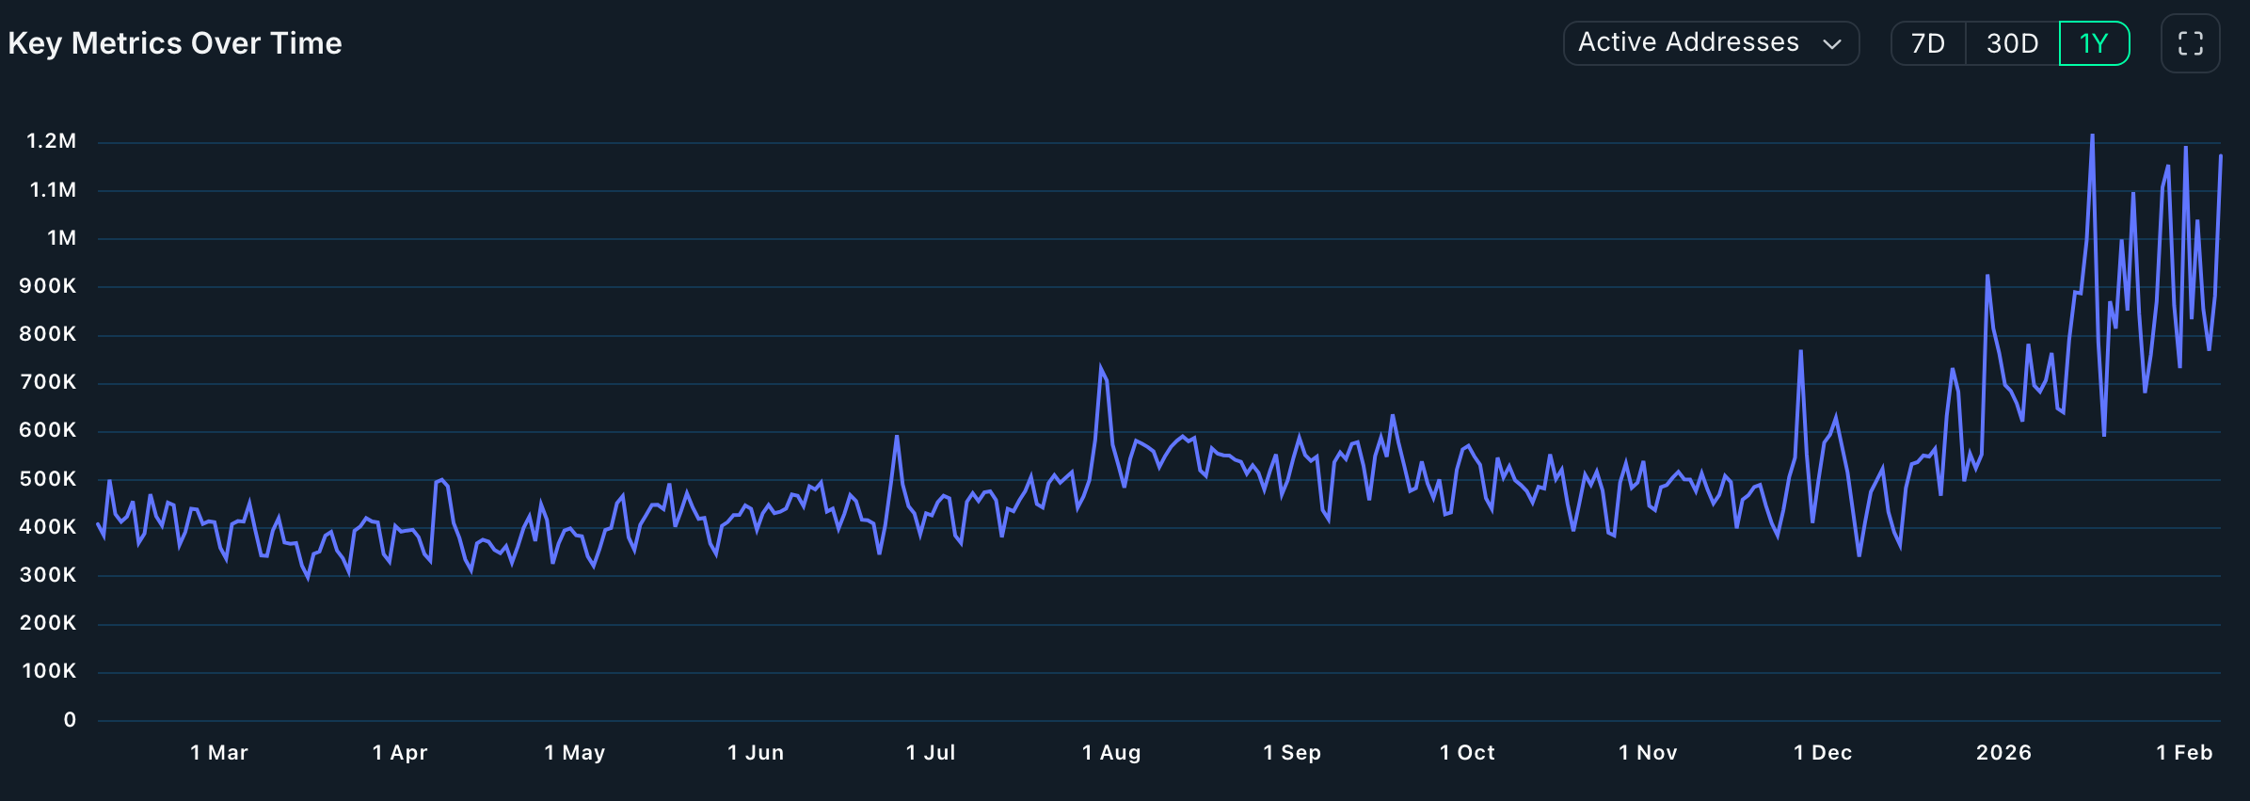Click the 1 Oct x-axis label
Screen dimensions: 2250x801
click(1467, 753)
